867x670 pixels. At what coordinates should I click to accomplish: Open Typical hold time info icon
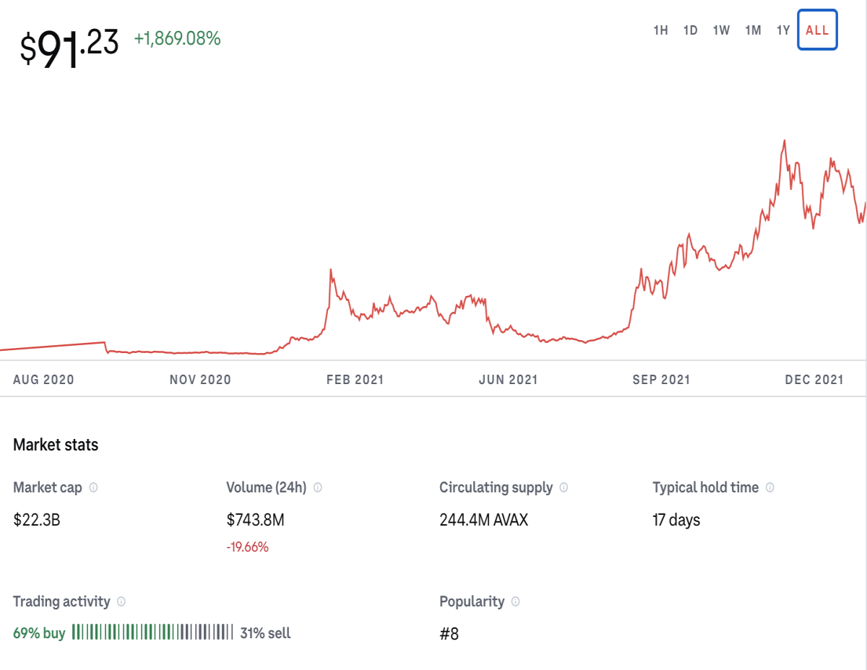769,487
